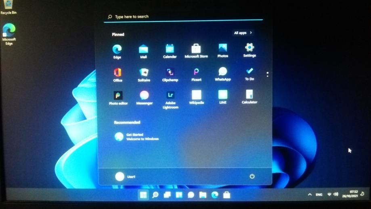
Task: Open taskbar Search icon
Action: point(155,195)
